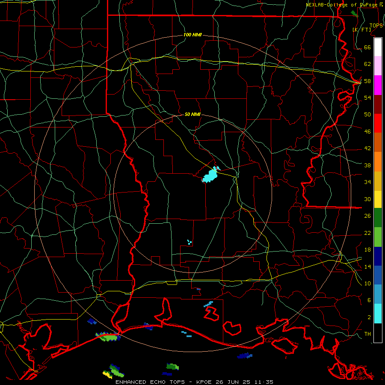Image resolution: width=385 pixels, height=385 pixels.
Task: Click the light green legend swatch
Action: coord(378,237)
